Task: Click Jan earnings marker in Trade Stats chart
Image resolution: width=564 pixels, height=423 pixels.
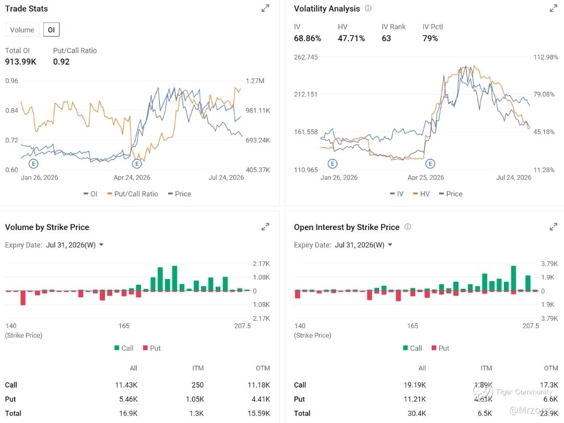Action: point(33,164)
